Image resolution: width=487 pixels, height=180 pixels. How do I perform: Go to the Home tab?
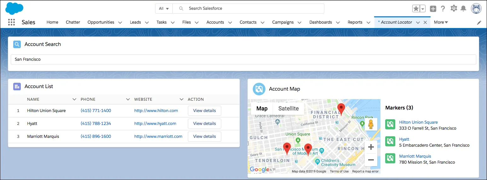click(52, 22)
